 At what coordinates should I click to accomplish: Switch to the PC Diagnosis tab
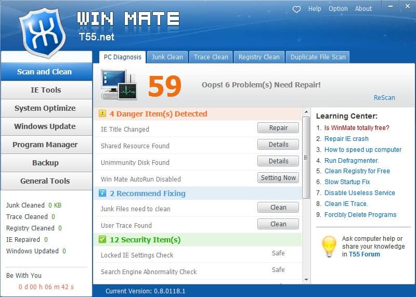coord(123,57)
